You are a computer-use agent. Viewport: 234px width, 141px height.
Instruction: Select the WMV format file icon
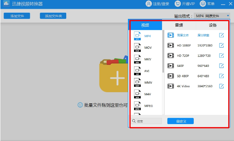(x=137, y=82)
